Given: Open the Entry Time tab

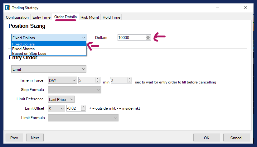Looking at the screenshot, I should [41, 17].
